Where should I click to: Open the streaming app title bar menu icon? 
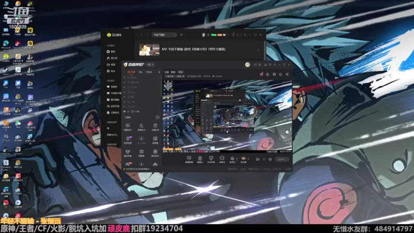tap(275, 65)
